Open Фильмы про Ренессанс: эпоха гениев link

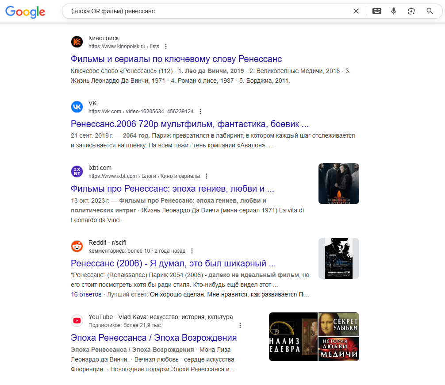tap(172, 189)
